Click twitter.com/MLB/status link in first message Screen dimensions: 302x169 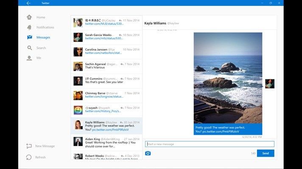[104, 24]
